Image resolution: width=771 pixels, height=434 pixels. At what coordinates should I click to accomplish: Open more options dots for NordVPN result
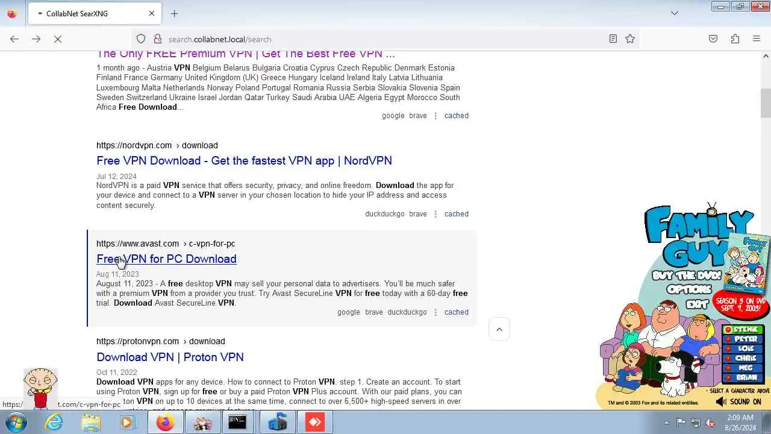pos(435,214)
